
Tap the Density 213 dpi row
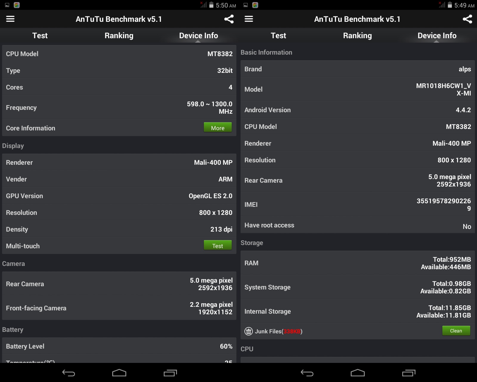pyautogui.click(x=119, y=229)
